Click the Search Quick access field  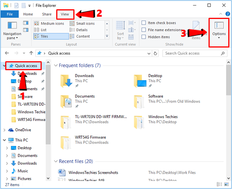[x=195, y=53]
